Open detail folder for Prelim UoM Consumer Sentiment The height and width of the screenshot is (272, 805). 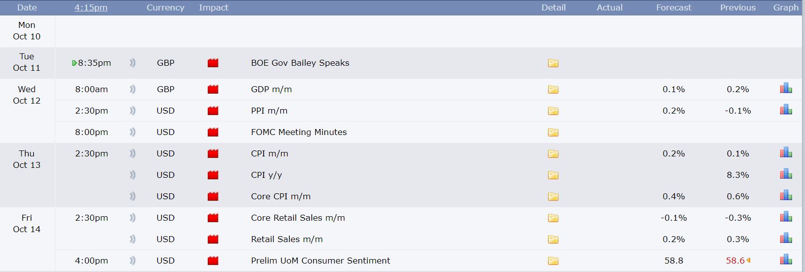(553, 261)
